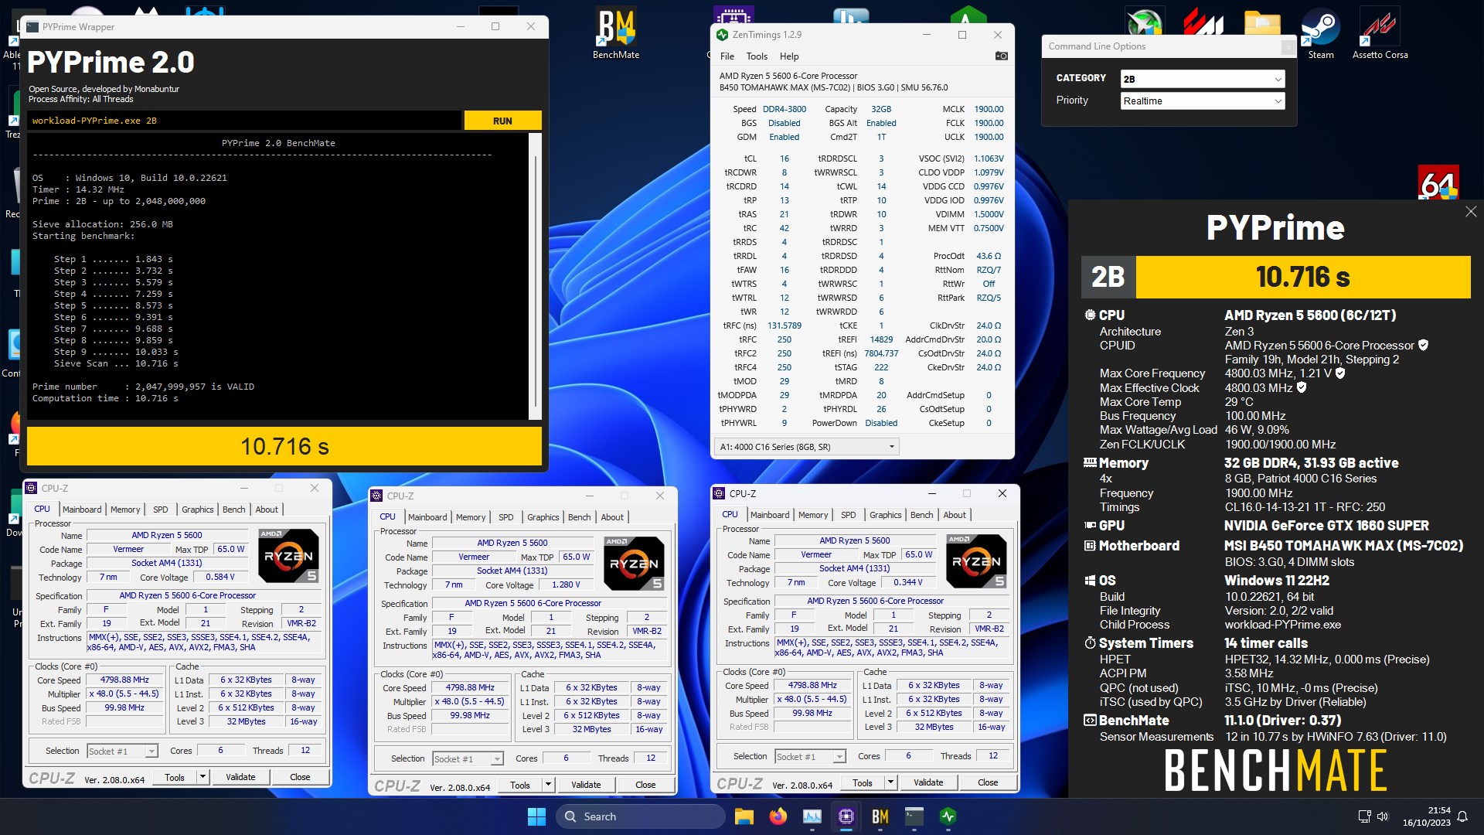Open the clock showing 21:54 16/10/2023

tap(1427, 816)
